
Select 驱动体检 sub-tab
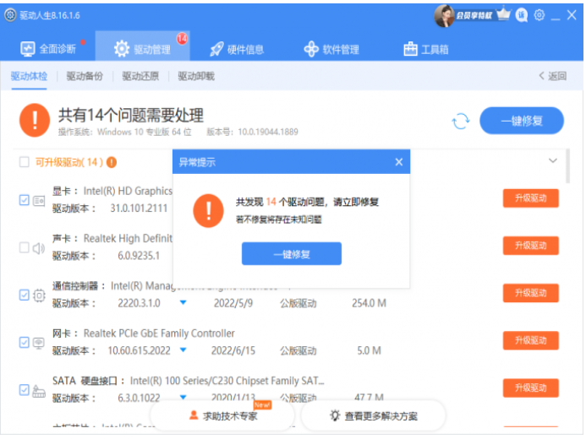[29, 77]
